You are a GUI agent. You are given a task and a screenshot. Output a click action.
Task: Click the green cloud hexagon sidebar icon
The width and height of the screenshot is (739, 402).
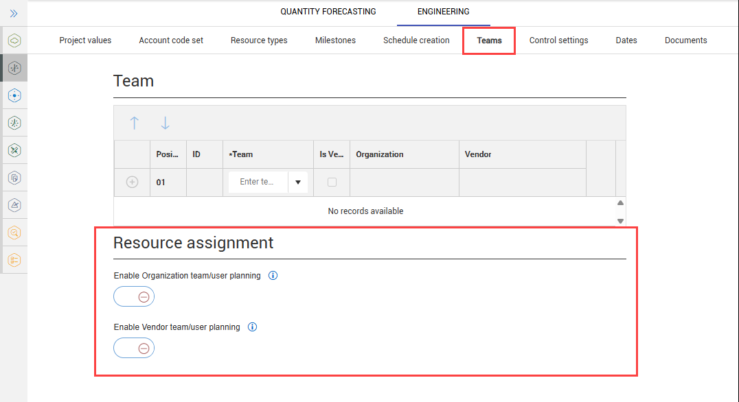[14, 40]
